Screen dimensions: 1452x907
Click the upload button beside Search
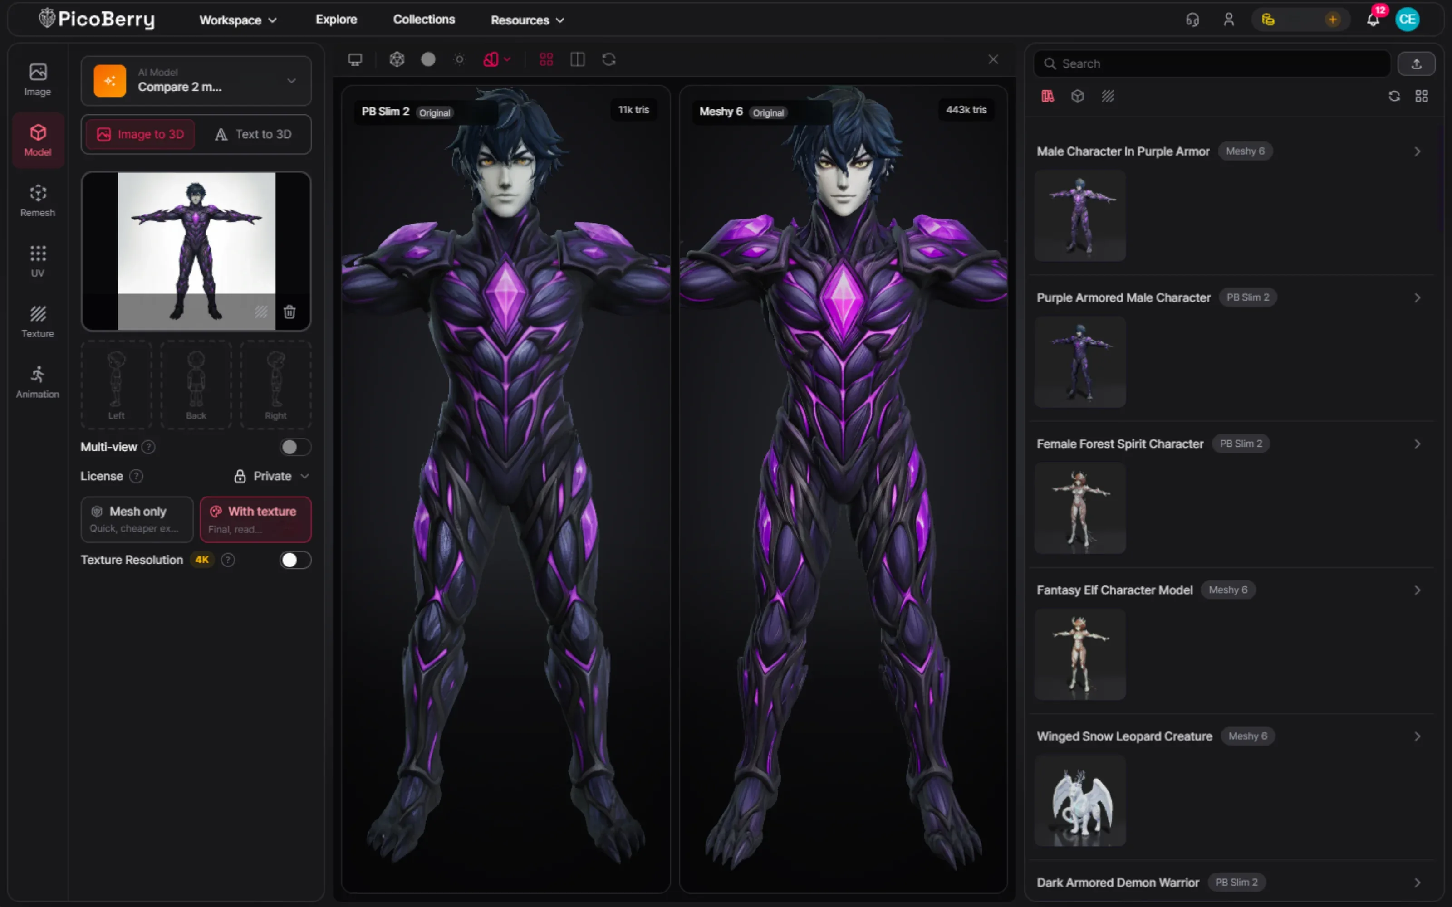click(1416, 63)
